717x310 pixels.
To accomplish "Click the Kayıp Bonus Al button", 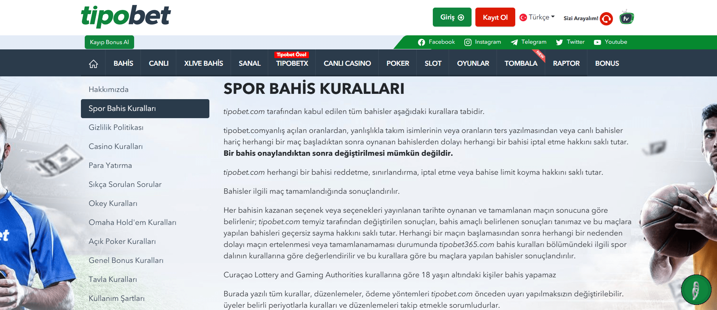I will tap(109, 42).
